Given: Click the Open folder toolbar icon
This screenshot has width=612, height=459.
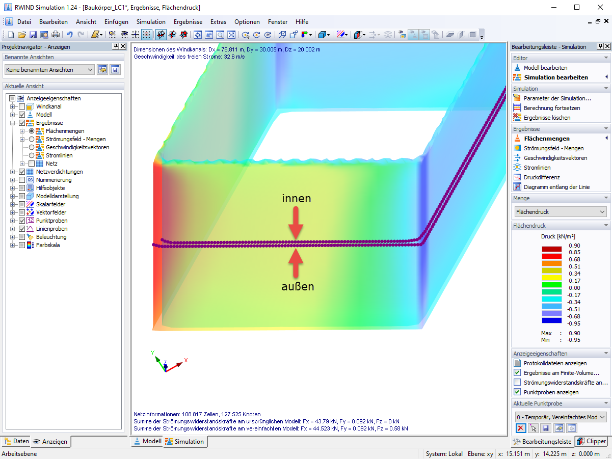Looking at the screenshot, I should coord(22,35).
